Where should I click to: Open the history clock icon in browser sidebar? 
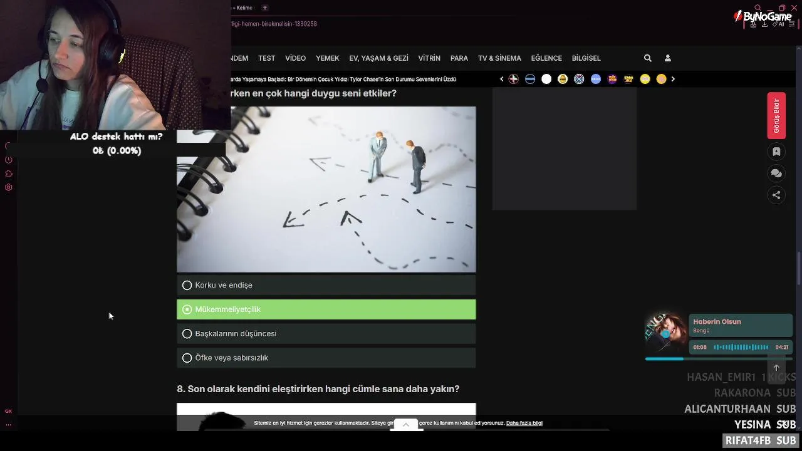point(9,160)
